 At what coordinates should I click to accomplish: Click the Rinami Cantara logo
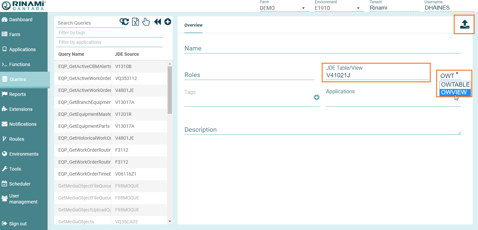pos(23,6)
